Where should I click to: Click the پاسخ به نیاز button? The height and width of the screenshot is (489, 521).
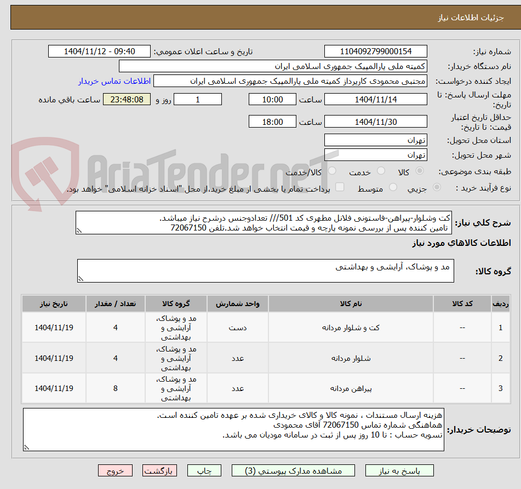coord(399,471)
